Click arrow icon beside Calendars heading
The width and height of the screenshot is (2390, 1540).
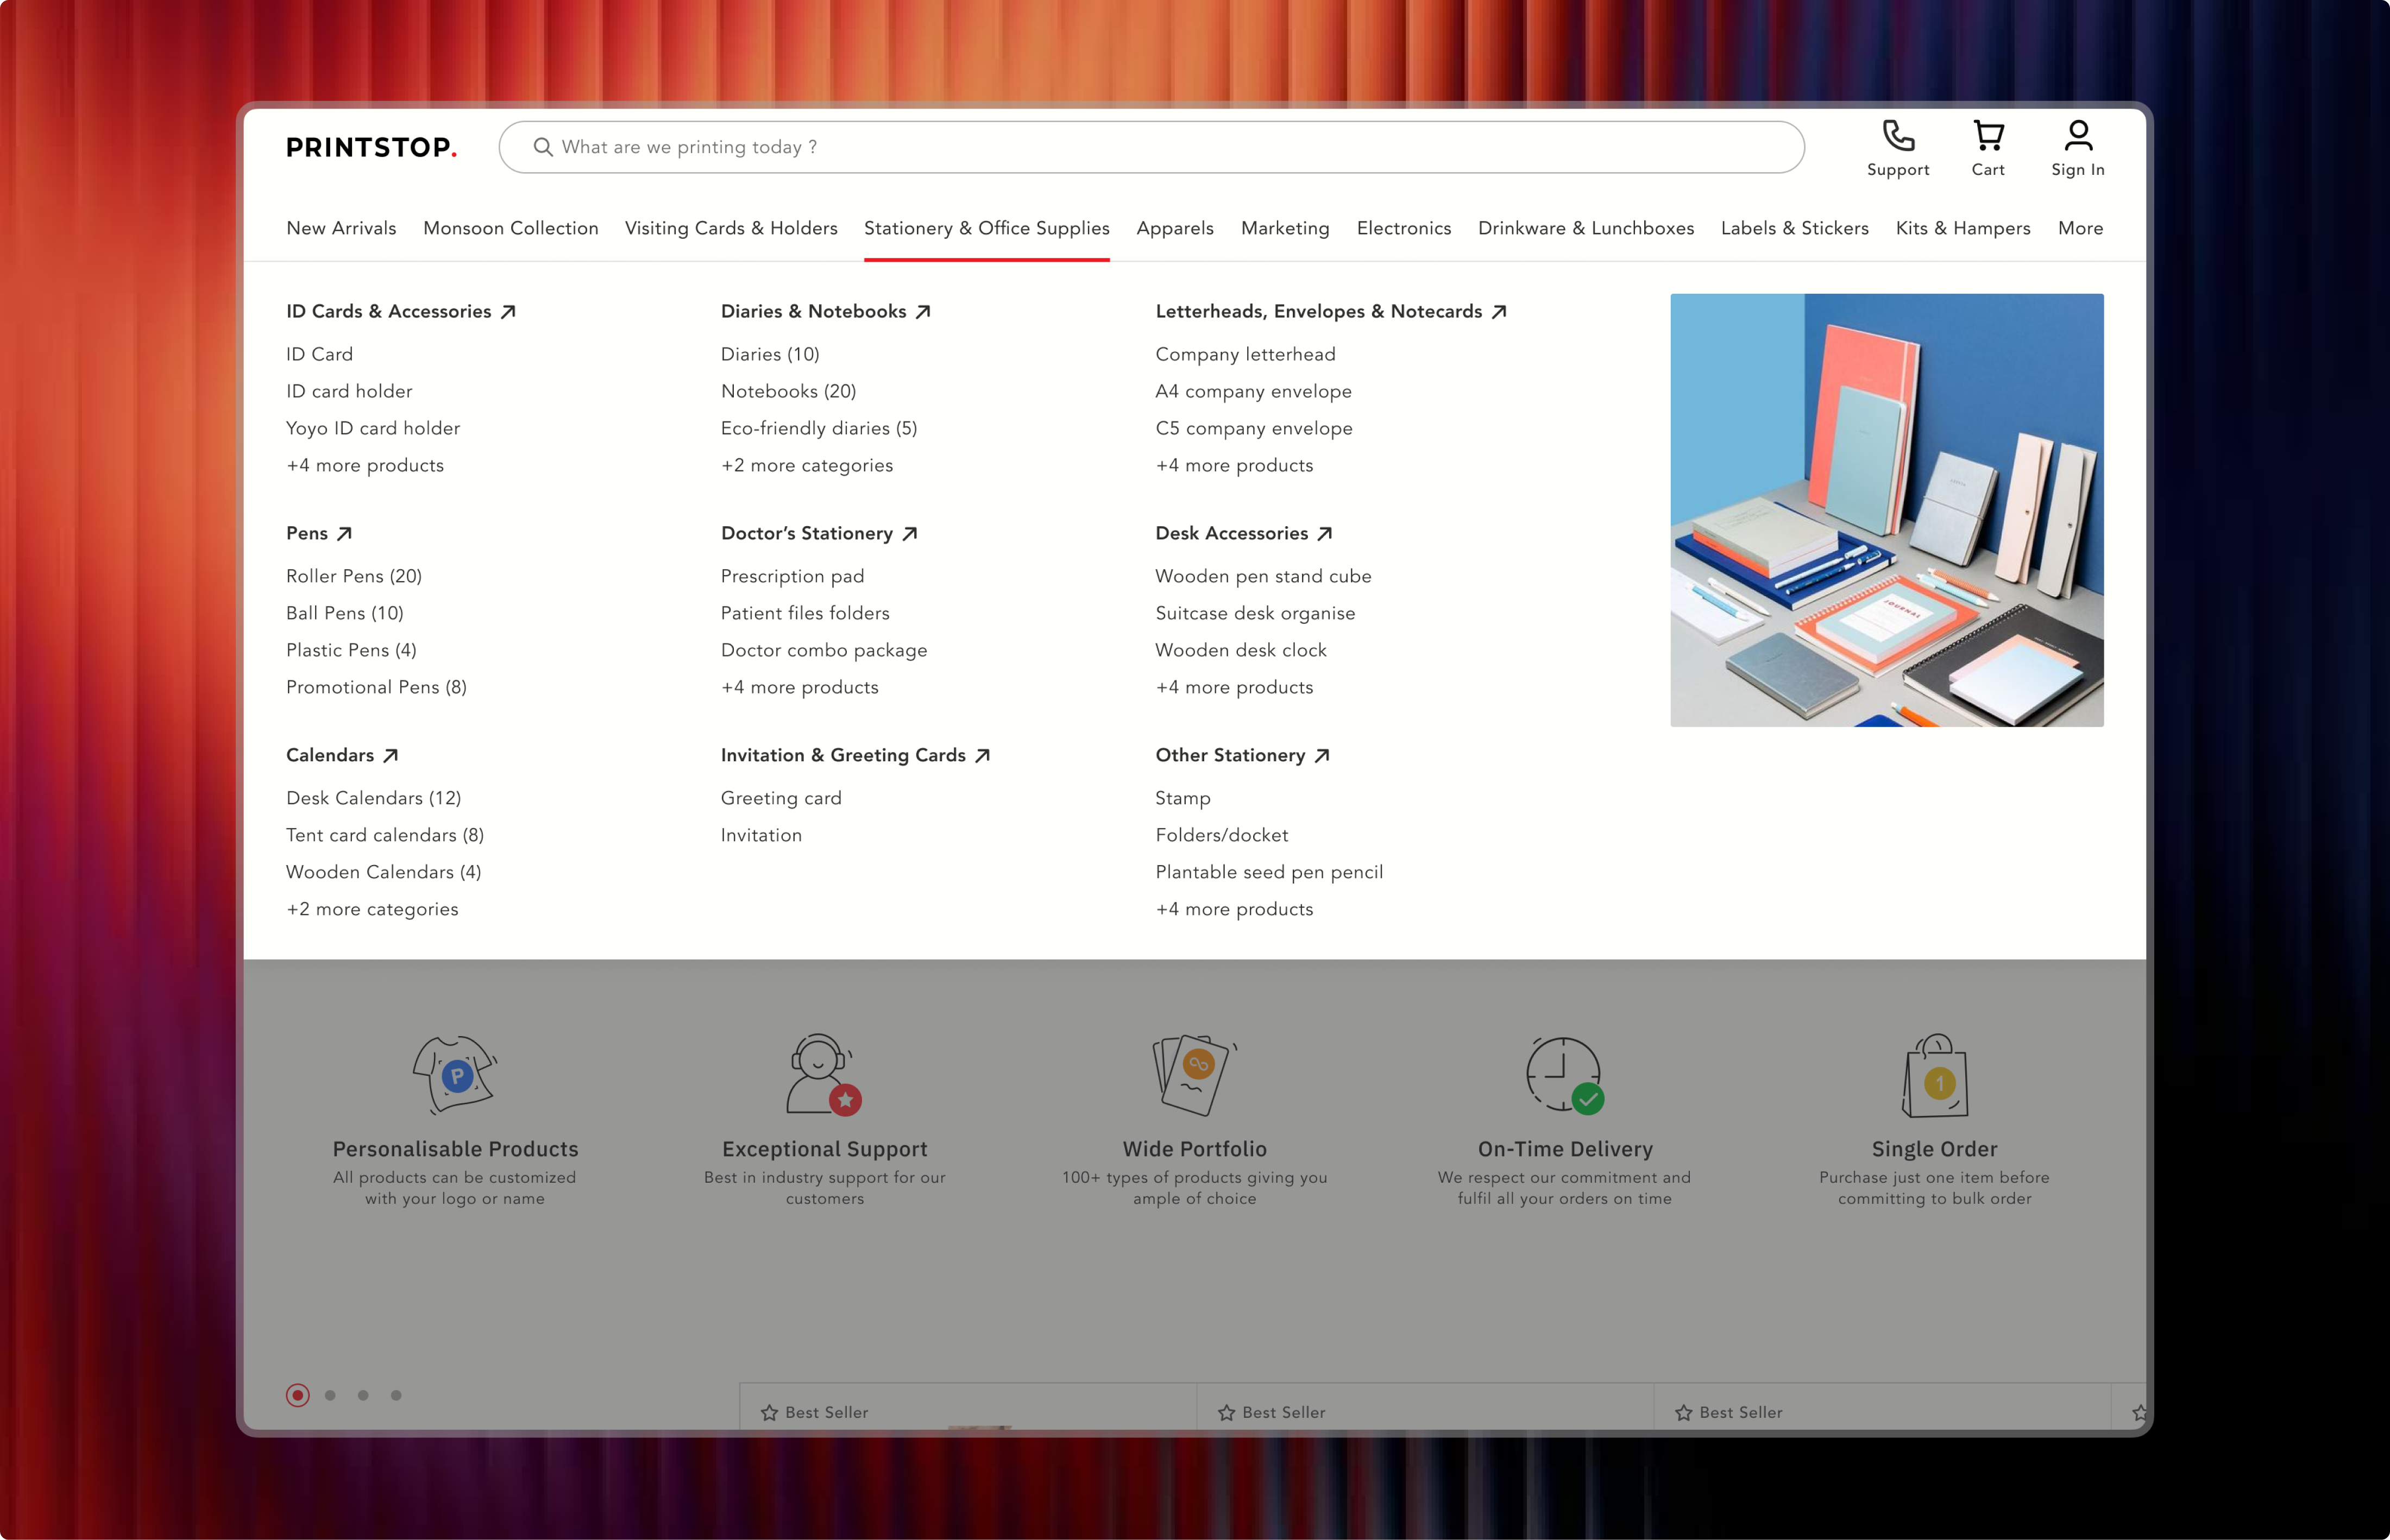pyautogui.click(x=391, y=756)
